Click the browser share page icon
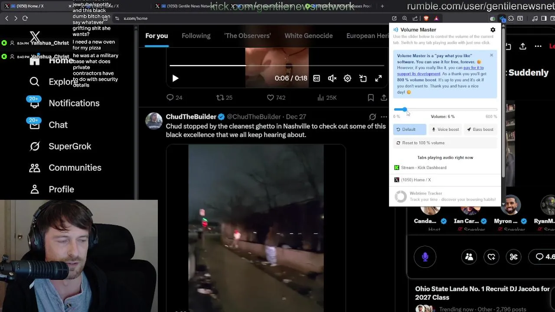This screenshot has height=312, width=555. (415, 18)
